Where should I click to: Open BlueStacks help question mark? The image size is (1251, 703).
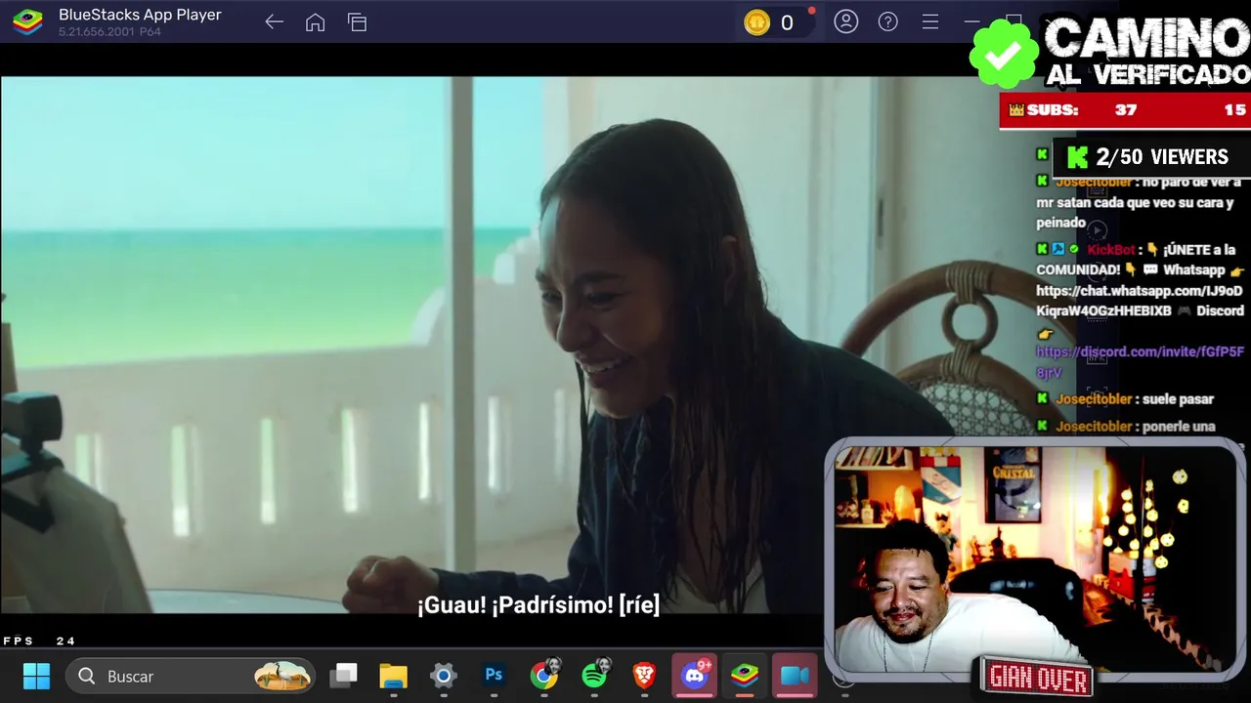click(887, 21)
